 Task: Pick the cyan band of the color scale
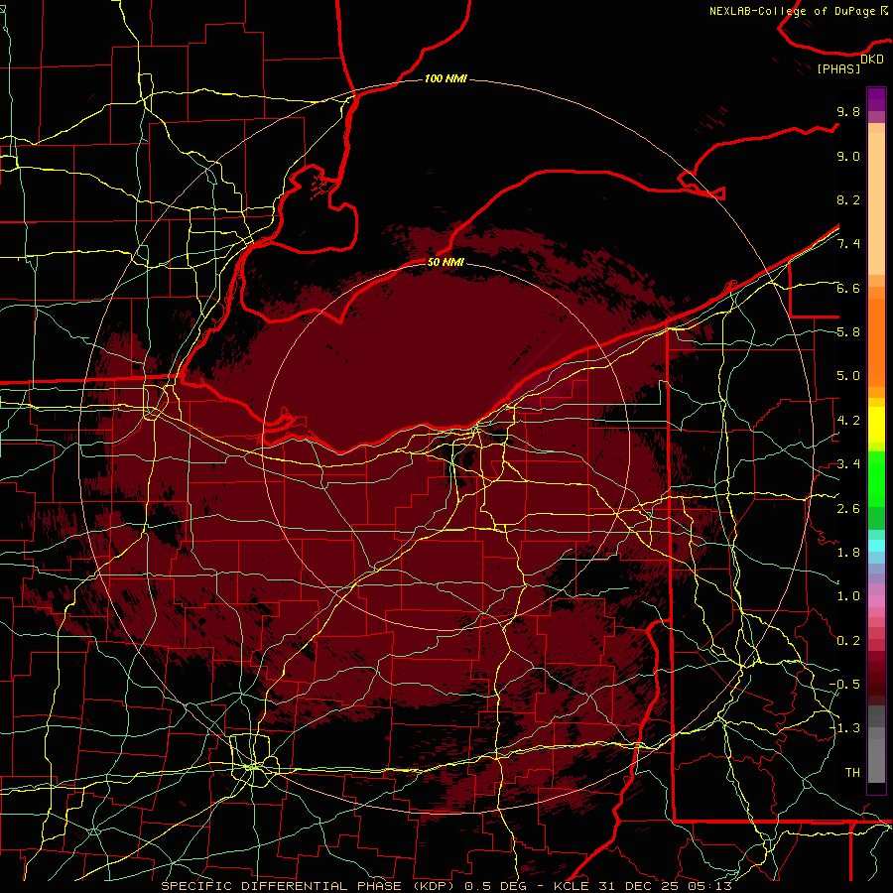coord(876,546)
